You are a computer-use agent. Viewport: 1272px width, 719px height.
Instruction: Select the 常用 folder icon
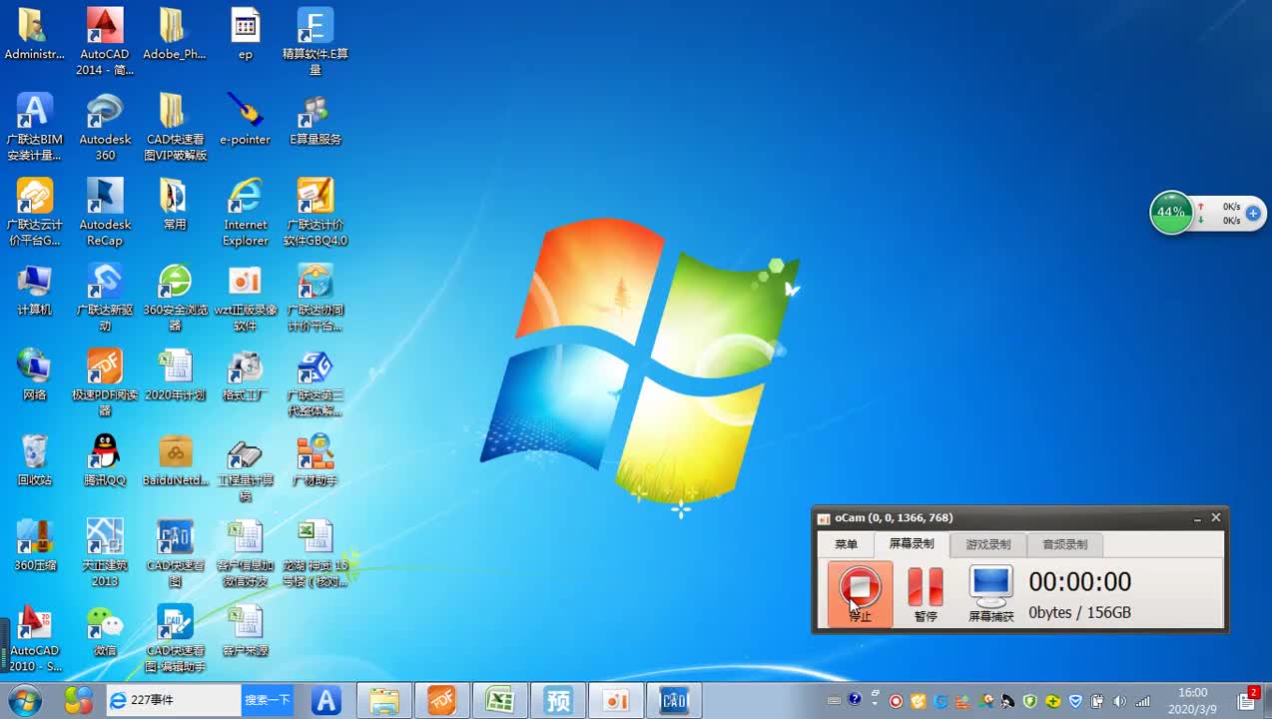coord(175,204)
